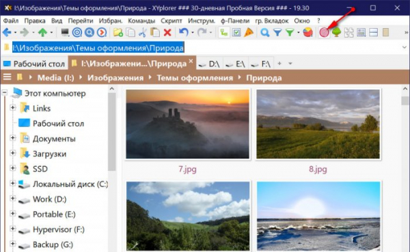
Task: Click the green tree toolbar icon
Action: tap(336, 32)
